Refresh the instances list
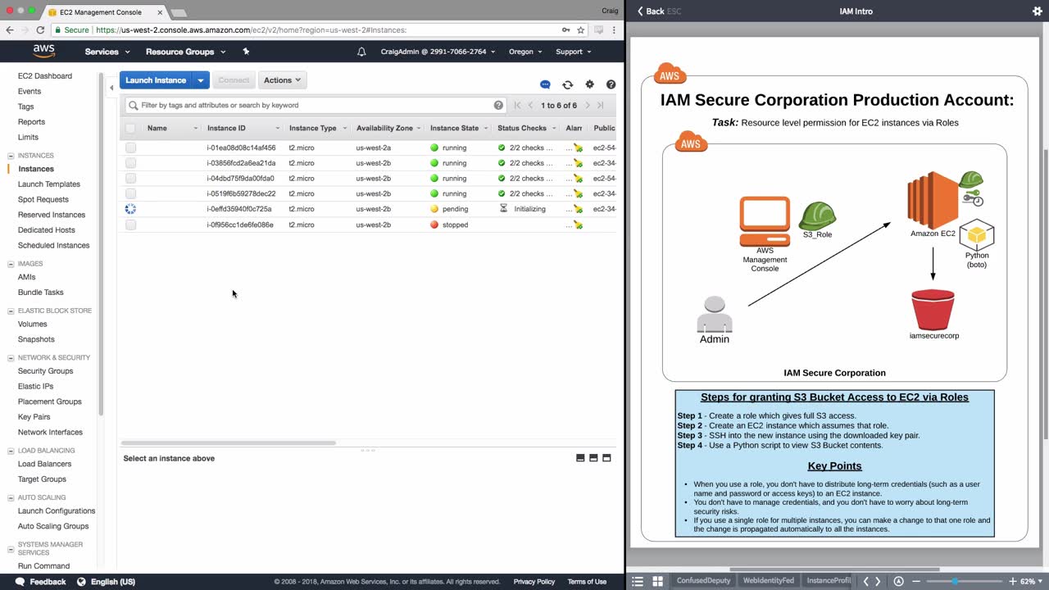The image size is (1049, 590). pyautogui.click(x=567, y=84)
